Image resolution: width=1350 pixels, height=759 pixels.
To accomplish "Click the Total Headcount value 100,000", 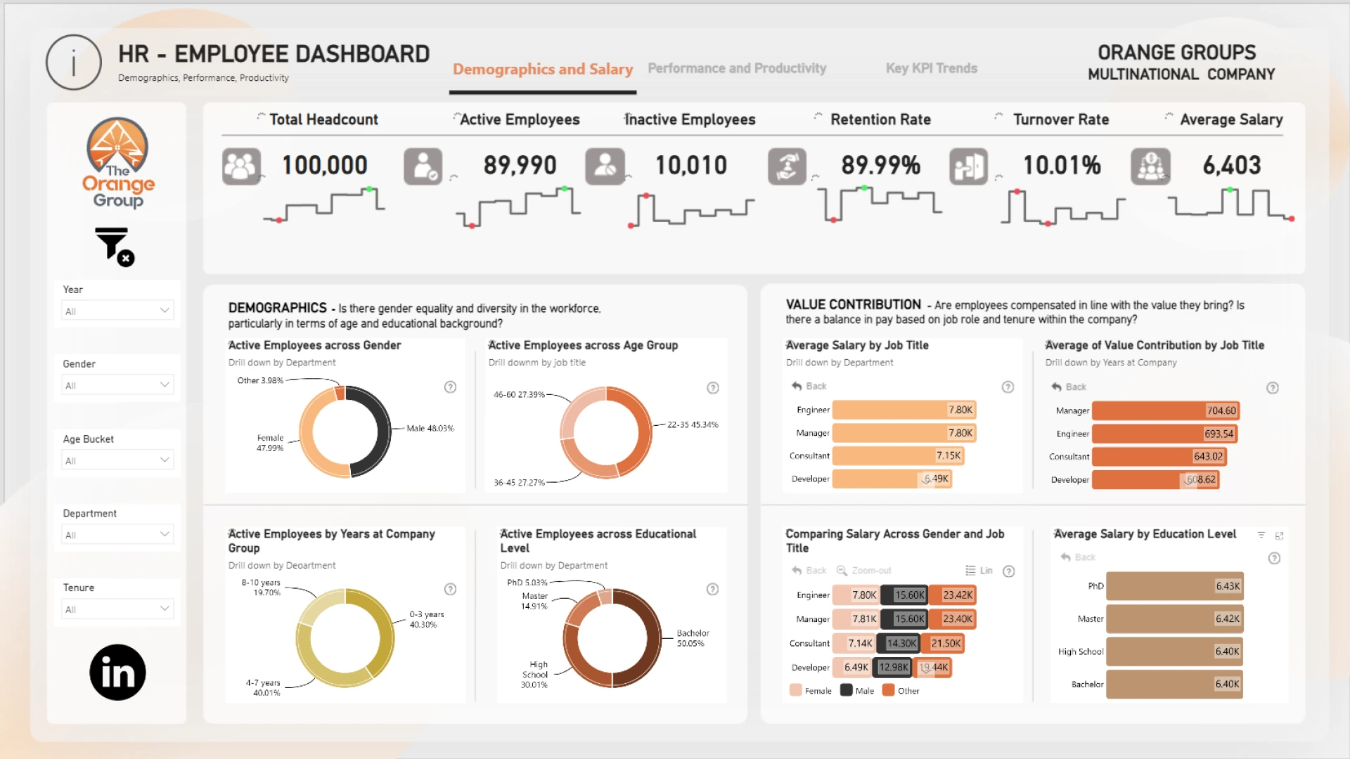I will click(325, 166).
